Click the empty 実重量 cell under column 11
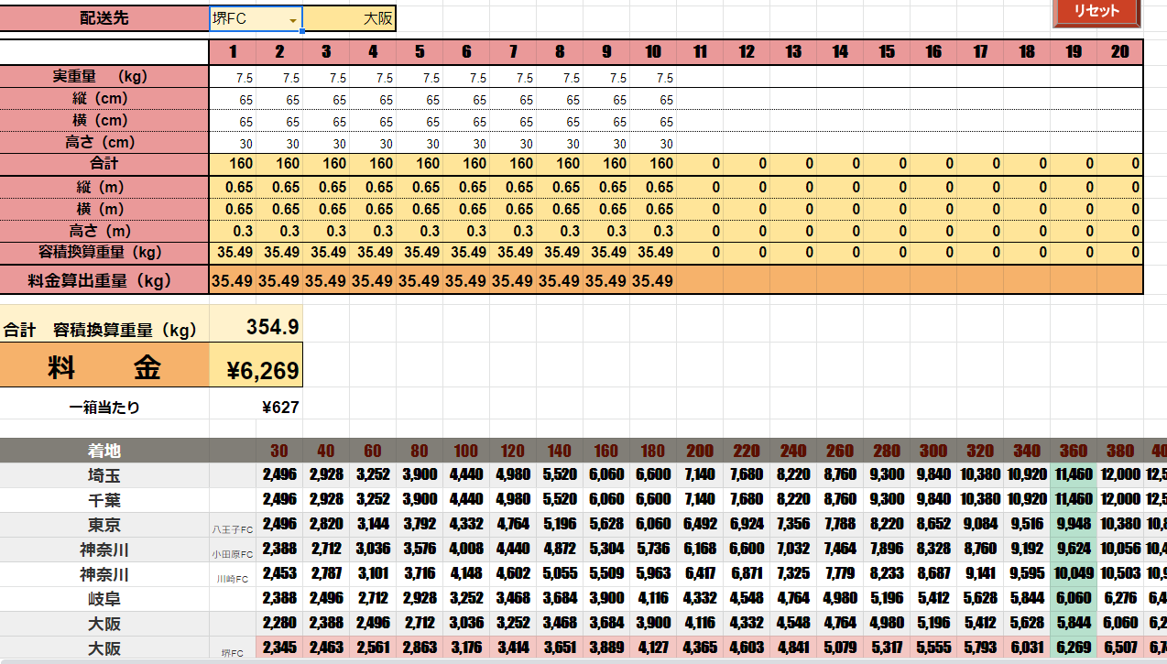1167x664 pixels. click(700, 78)
